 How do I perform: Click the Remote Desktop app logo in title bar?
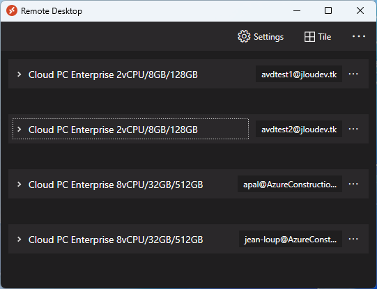click(12, 11)
